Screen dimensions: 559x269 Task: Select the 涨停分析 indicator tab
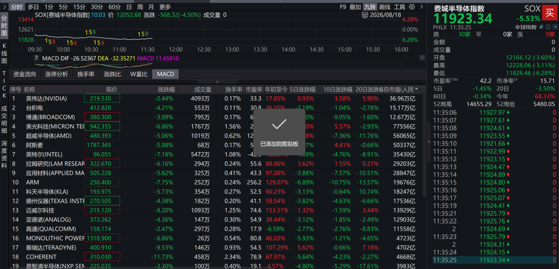point(57,74)
